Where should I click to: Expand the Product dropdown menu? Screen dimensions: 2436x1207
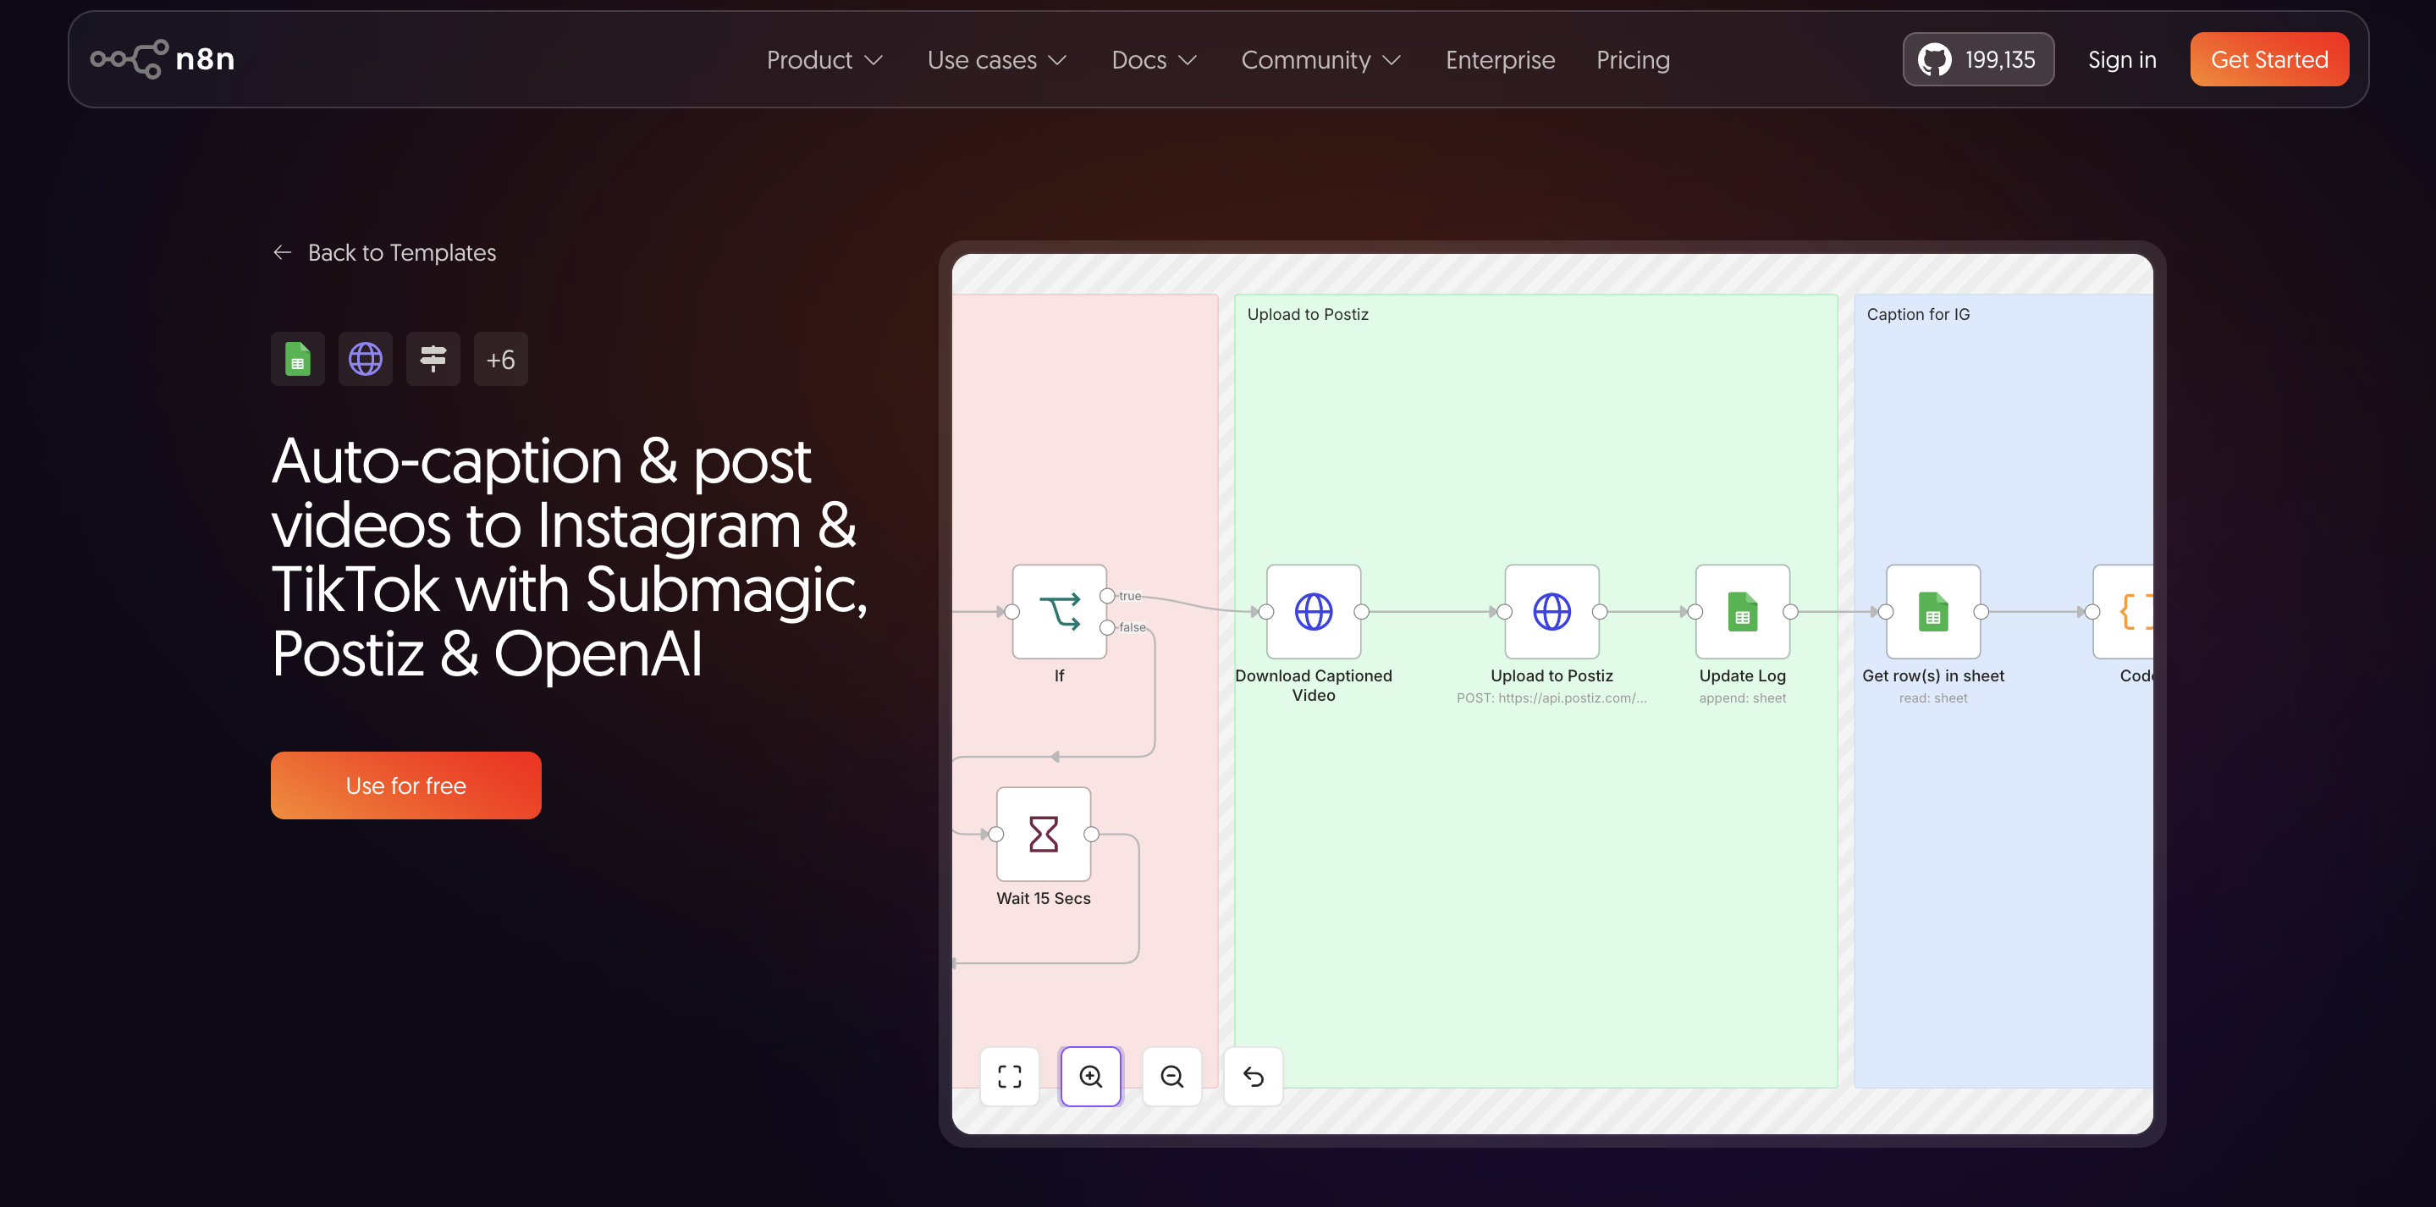[x=824, y=59]
